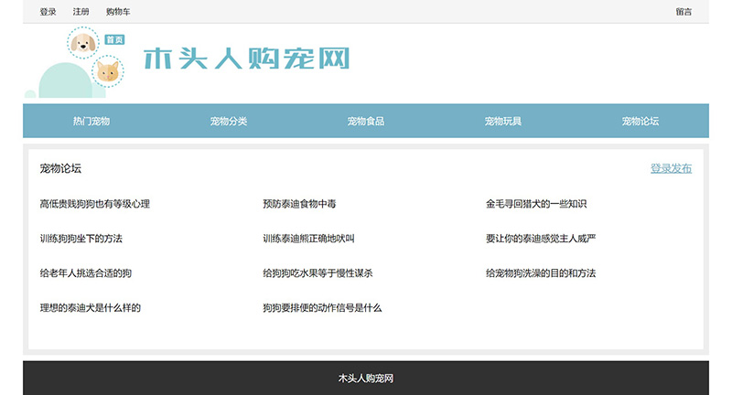Screen dimensions: 732x395
Task: Select the 热门宠物 navigation tab
Action: (91, 121)
